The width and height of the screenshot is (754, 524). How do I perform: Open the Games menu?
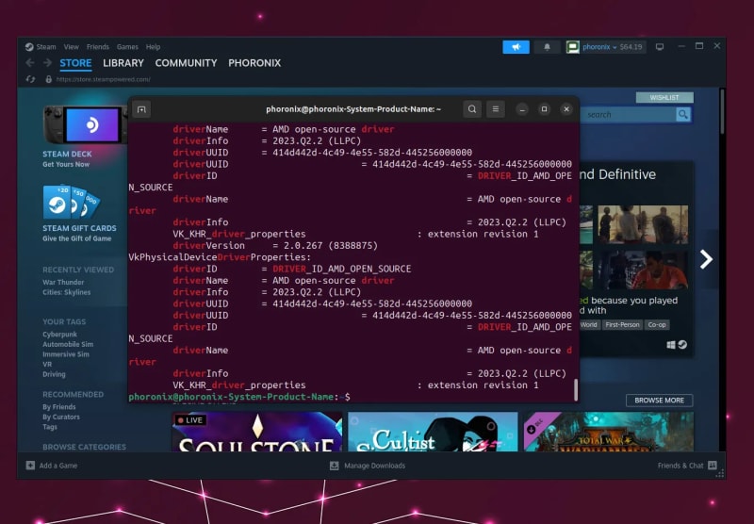[x=126, y=46]
